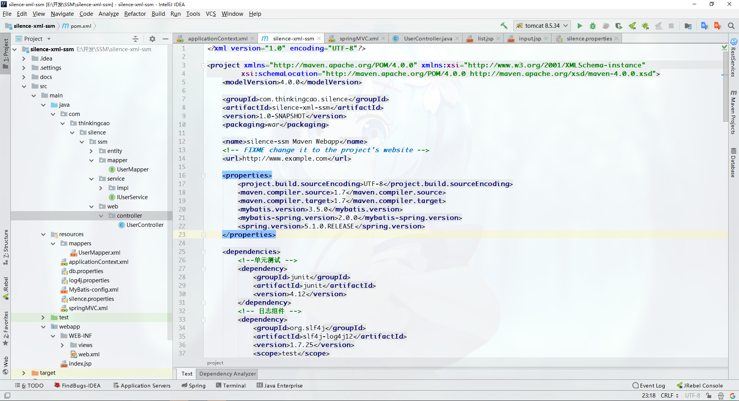Open the Web tool window
This screenshot has width=739, height=401.
(x=6, y=365)
